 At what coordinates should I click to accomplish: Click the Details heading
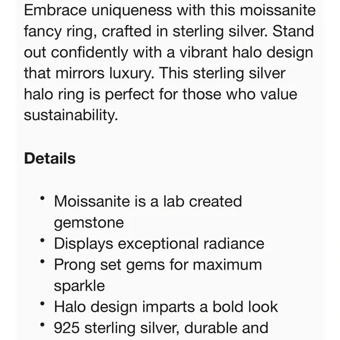[50, 158]
